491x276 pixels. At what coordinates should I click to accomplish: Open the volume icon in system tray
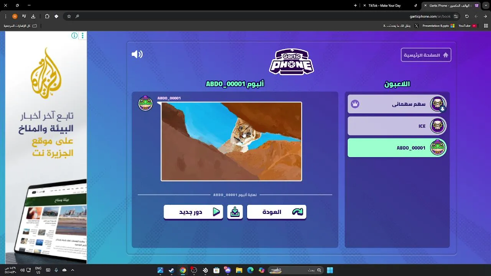point(22,270)
